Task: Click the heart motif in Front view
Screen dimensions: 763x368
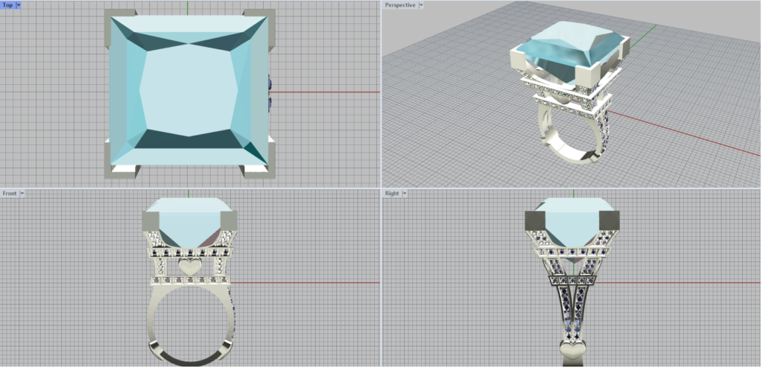Action: (191, 265)
